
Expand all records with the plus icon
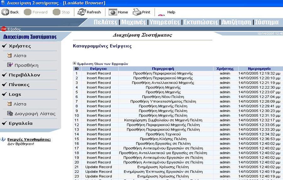coord(74,63)
